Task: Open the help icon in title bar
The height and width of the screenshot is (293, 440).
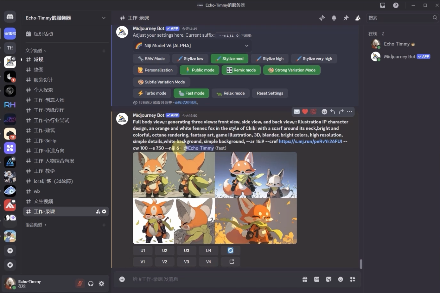Action: (396, 5)
